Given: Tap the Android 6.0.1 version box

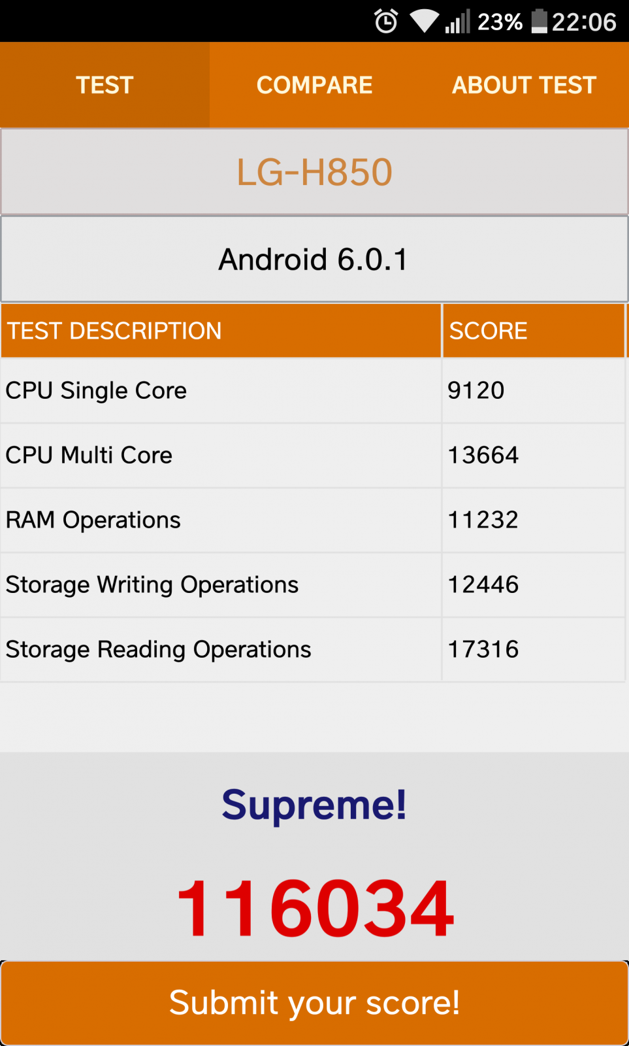Looking at the screenshot, I should [314, 260].
